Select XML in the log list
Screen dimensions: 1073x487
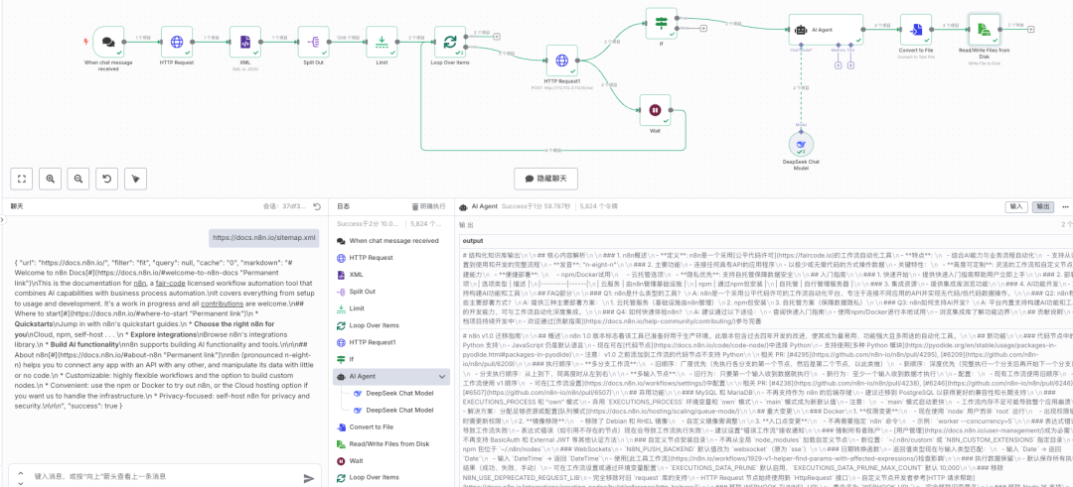[391, 275]
